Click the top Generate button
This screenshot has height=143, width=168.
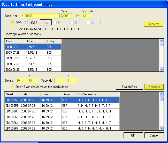pos(154,24)
